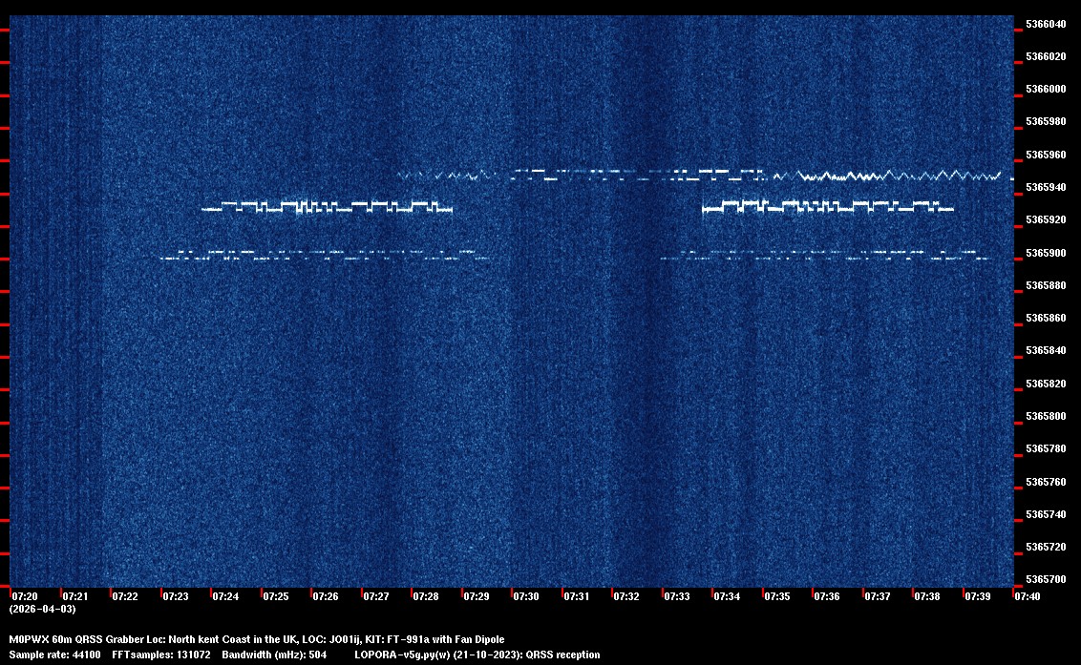This screenshot has width=1081, height=665.
Task: Click the 5366040 frequency label
Action: pos(1046,24)
